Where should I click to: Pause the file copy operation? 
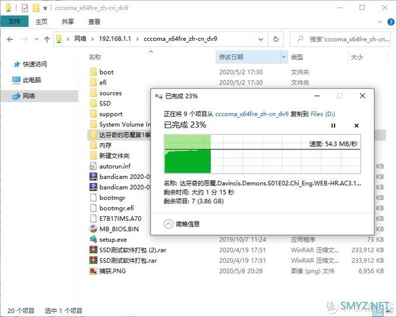pos(333,126)
